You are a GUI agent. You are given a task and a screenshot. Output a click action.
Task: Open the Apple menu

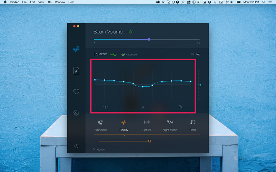5,2
